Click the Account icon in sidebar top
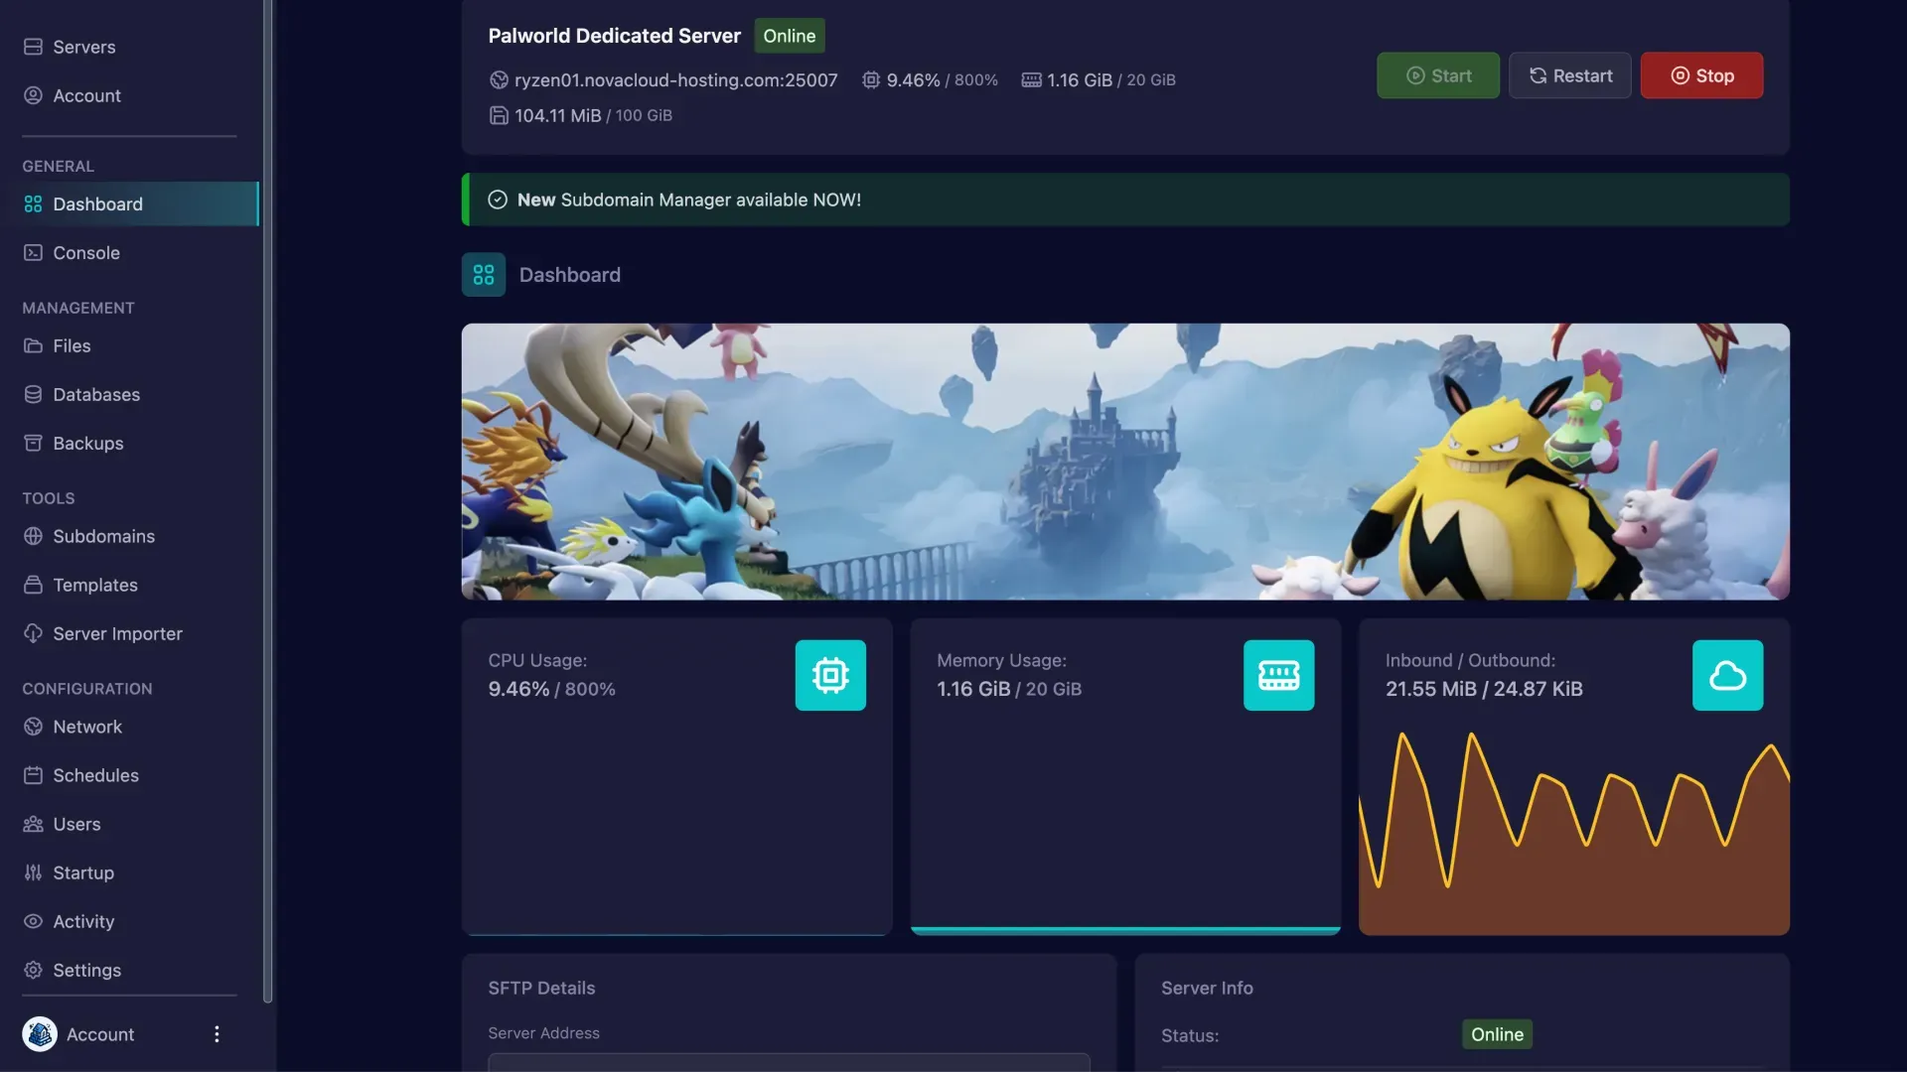This screenshot has height=1072, width=1907. [x=33, y=95]
